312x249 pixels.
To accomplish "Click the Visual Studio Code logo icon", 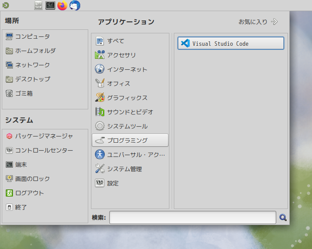I will [185, 43].
